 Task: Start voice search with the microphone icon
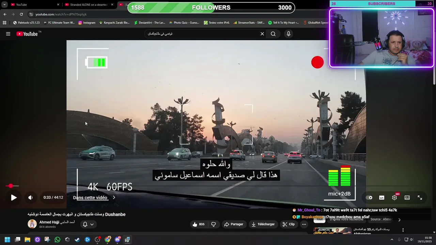(x=289, y=34)
